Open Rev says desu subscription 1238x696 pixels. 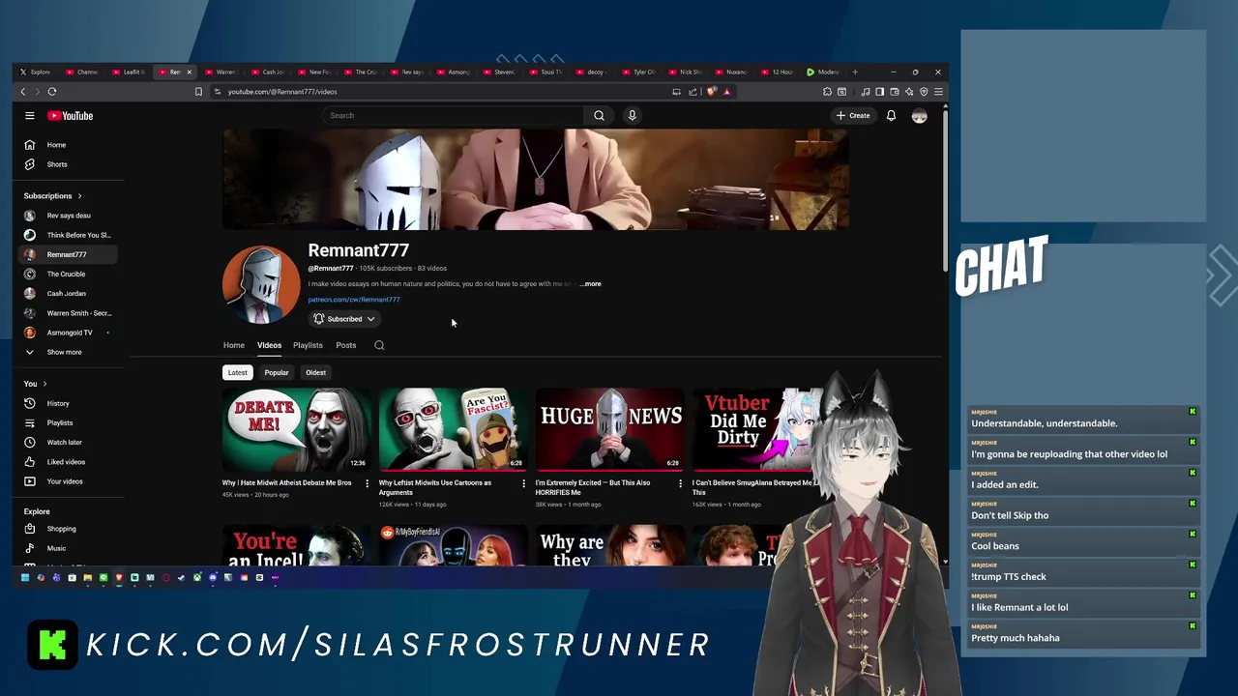click(68, 216)
